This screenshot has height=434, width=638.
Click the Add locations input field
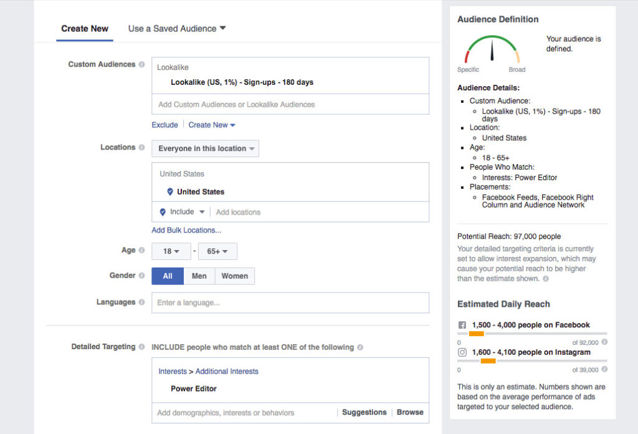(320, 212)
